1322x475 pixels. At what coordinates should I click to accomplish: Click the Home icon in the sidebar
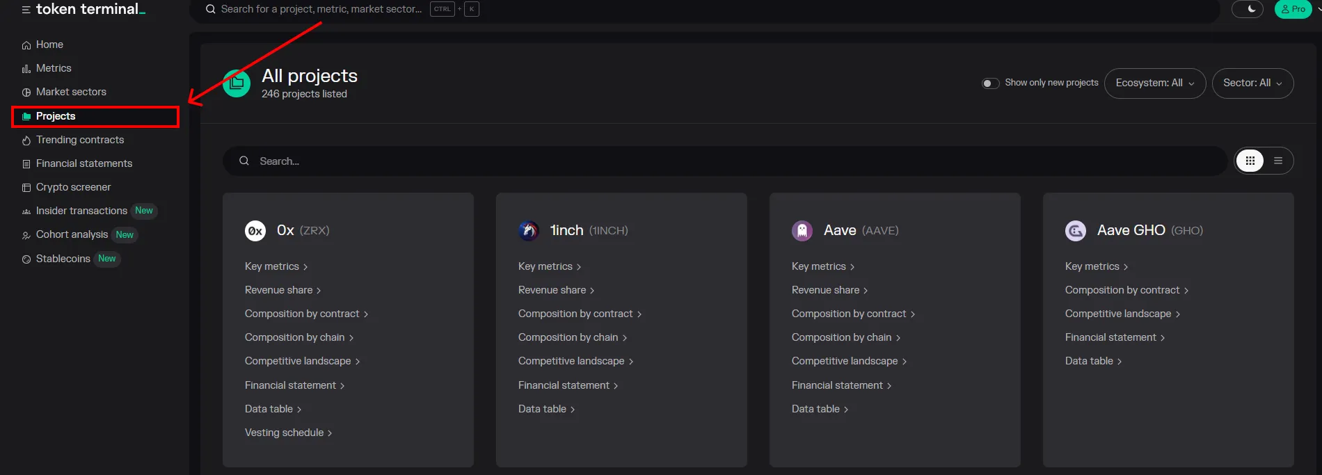click(x=26, y=45)
